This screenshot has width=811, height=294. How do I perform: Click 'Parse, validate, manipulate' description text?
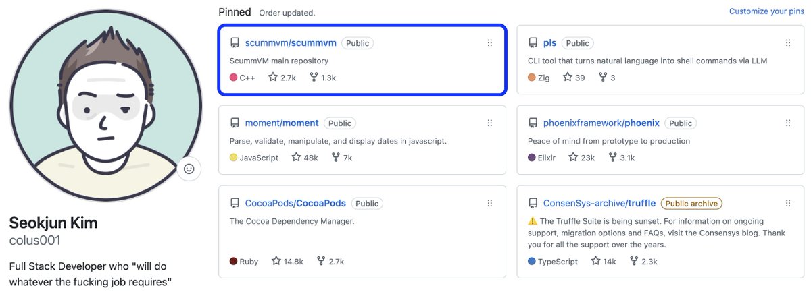(x=338, y=141)
